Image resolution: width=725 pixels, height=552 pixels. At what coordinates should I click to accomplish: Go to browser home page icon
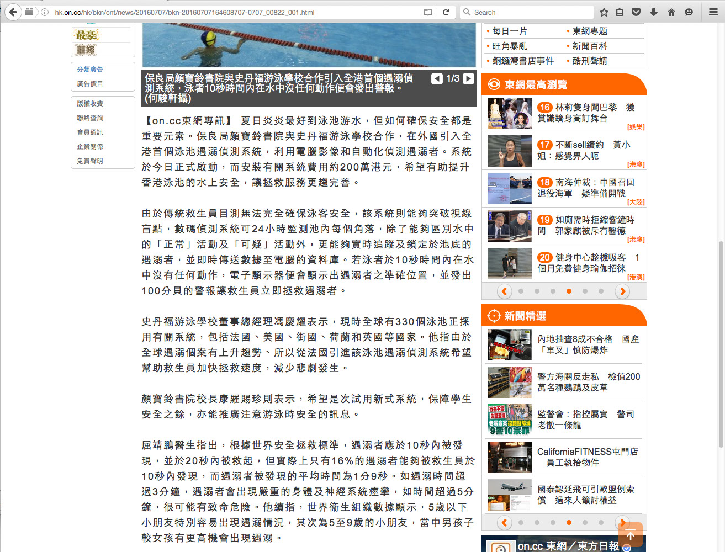click(x=671, y=12)
